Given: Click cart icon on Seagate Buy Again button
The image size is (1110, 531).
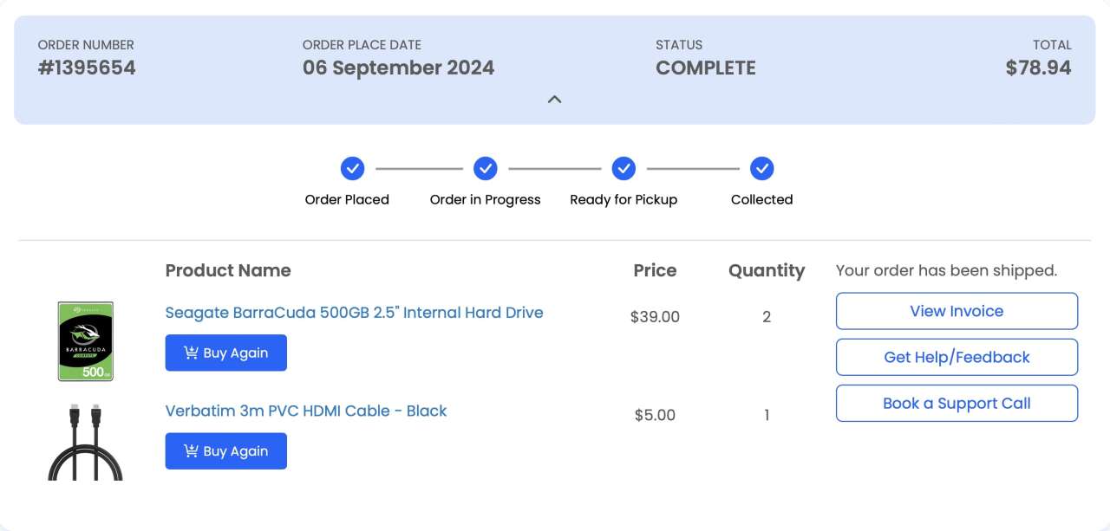Looking at the screenshot, I should click(x=191, y=353).
